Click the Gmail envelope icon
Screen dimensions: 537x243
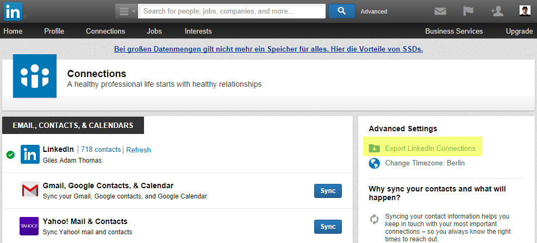29,190
